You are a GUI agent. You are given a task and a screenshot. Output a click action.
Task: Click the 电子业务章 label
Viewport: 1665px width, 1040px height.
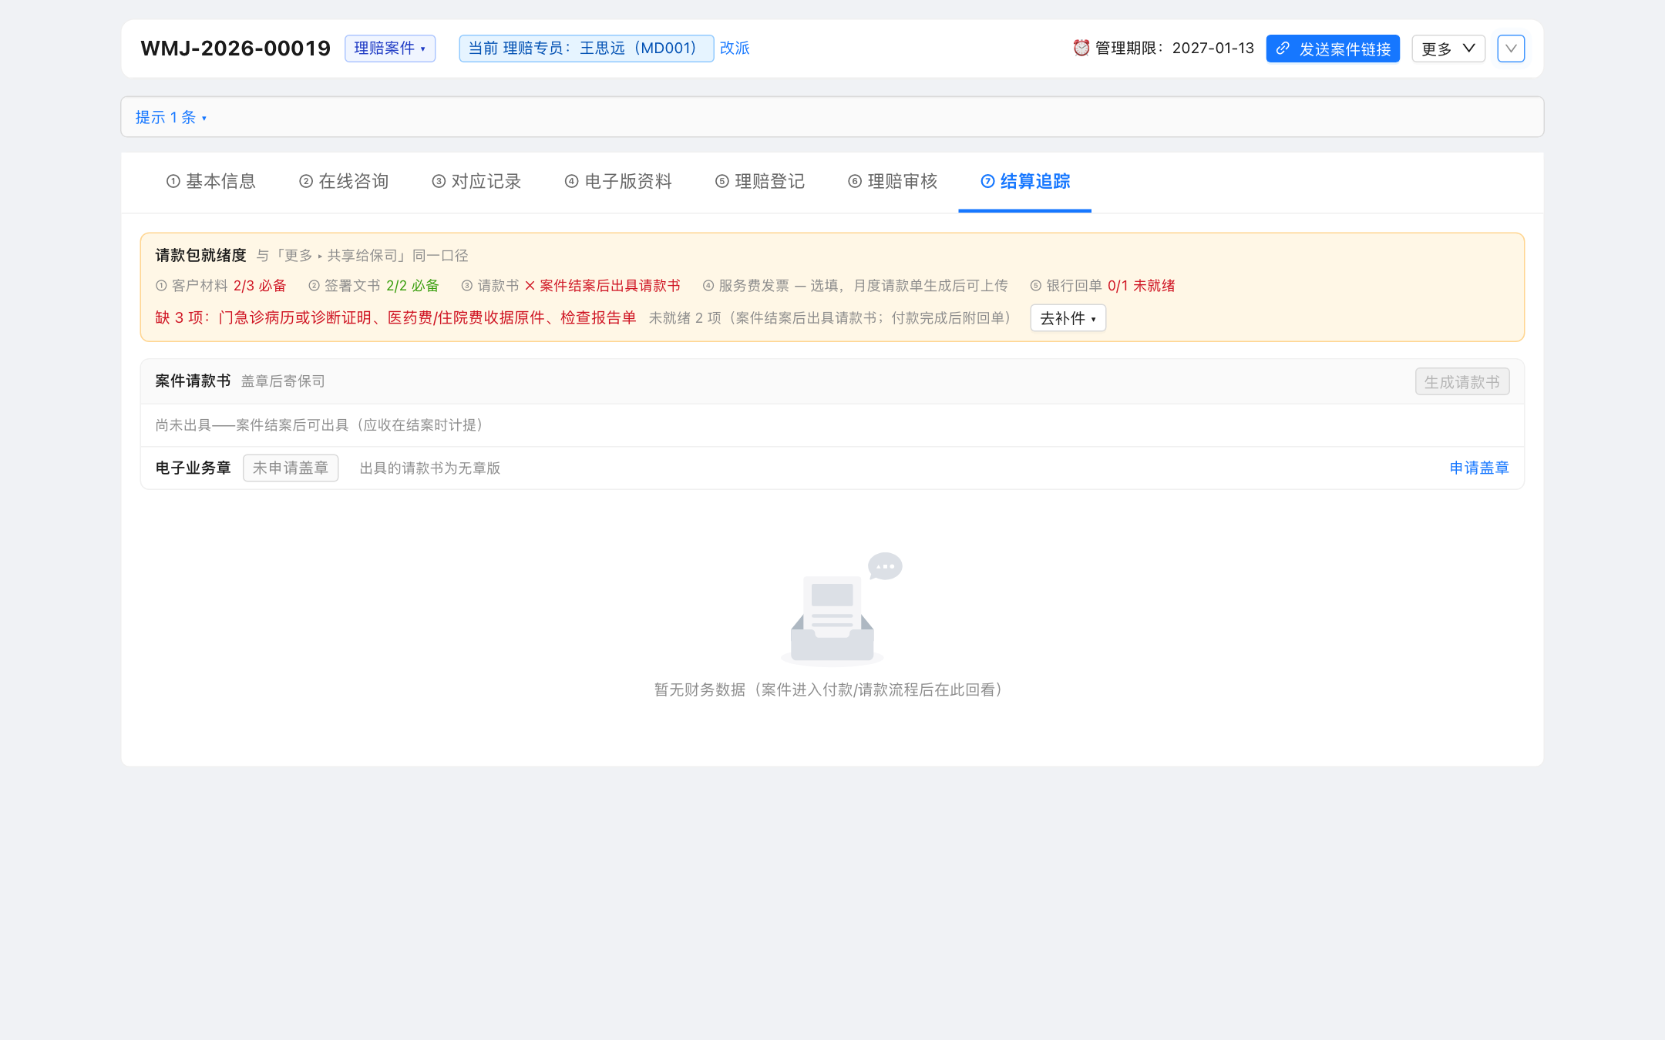(x=193, y=468)
